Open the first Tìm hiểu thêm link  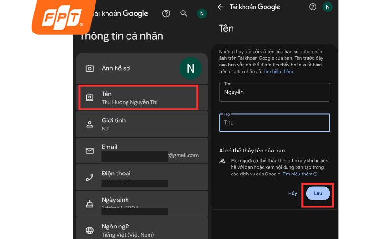point(278,71)
